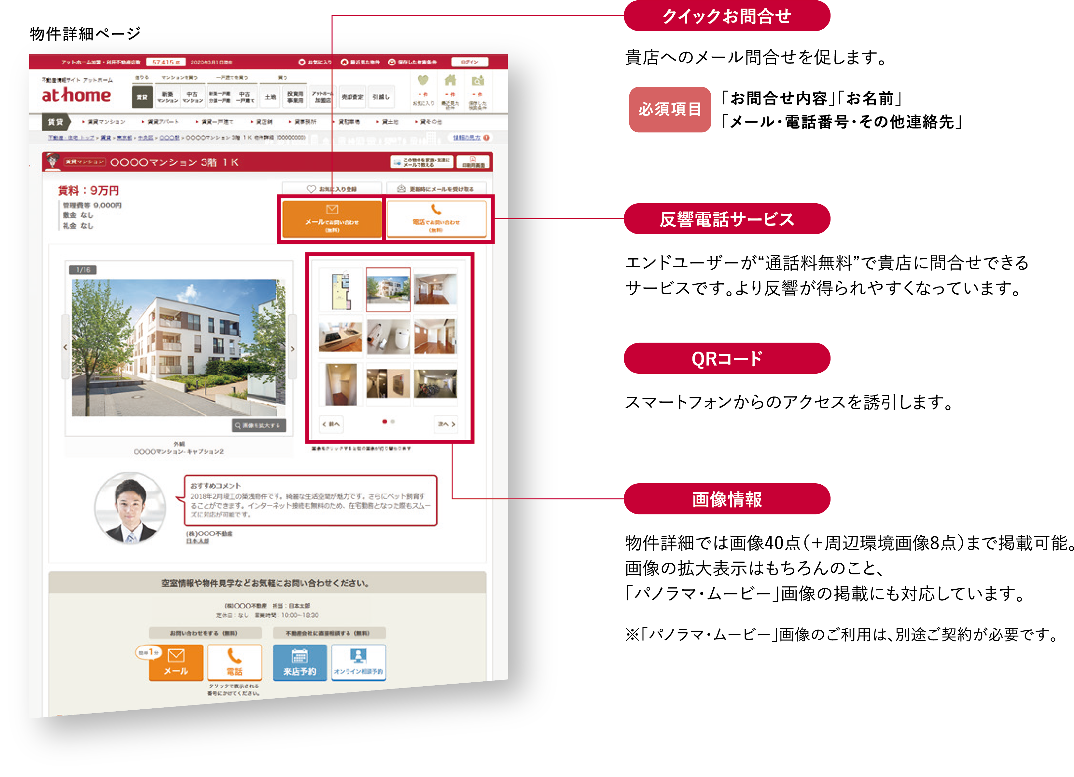The height and width of the screenshot is (777, 1074).
Task: Click blue 来店予約 calendar button
Action: point(299,663)
